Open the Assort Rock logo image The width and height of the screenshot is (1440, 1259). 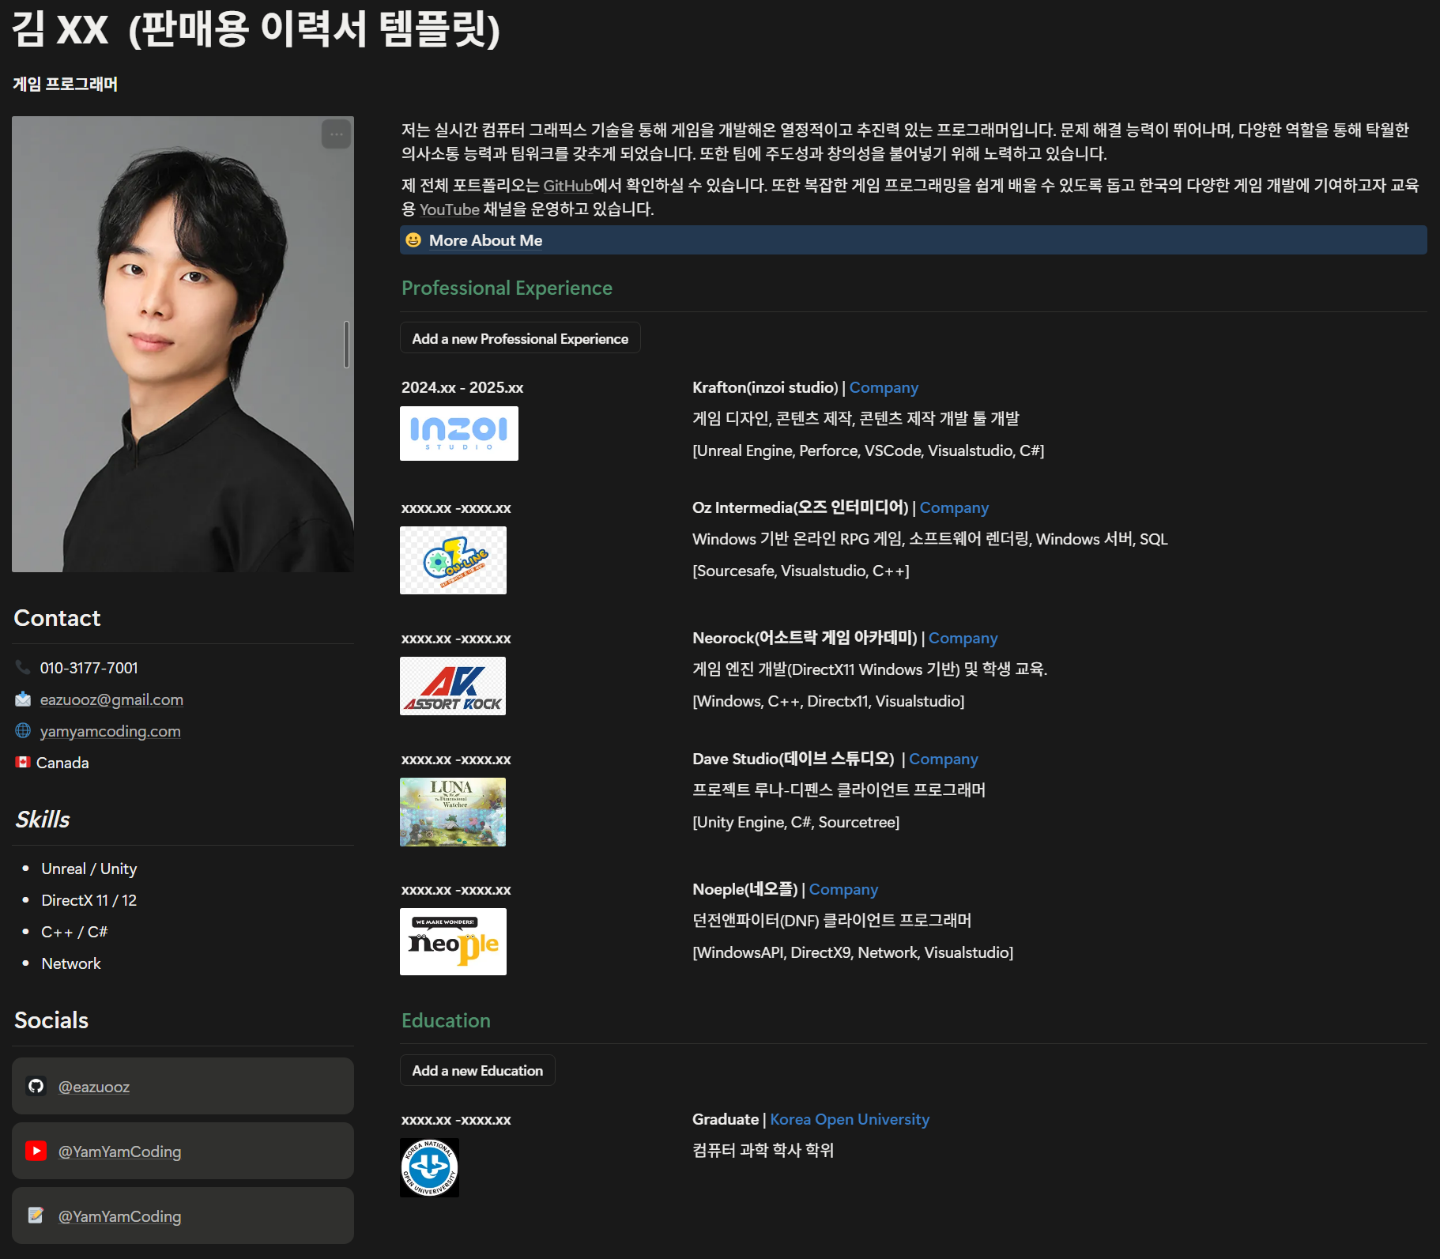coord(453,686)
